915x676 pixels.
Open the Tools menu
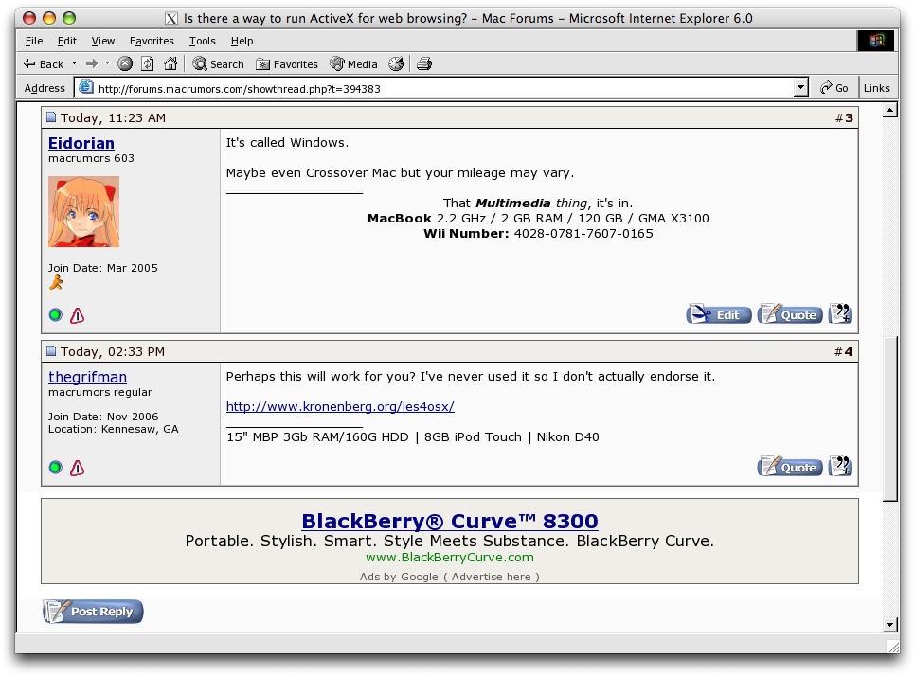pos(202,41)
